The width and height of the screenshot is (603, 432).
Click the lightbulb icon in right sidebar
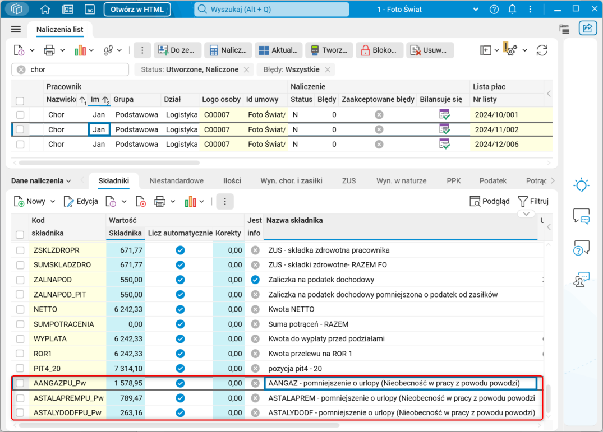coord(582,185)
